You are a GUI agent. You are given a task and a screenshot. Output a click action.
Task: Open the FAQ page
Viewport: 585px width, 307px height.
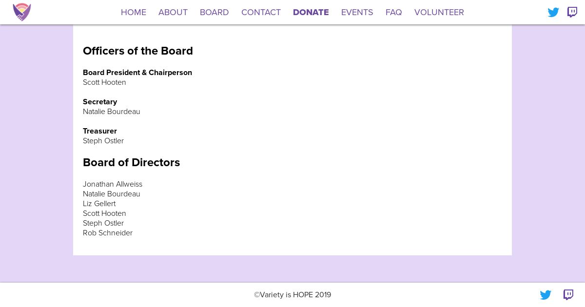point(394,12)
